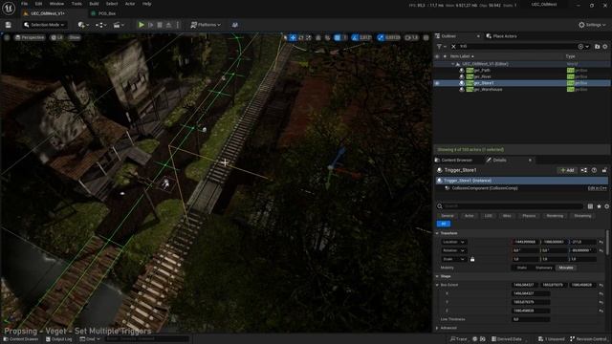Switch to the PCG_Box tab
Screen dimensions: 612x344
pos(104,13)
